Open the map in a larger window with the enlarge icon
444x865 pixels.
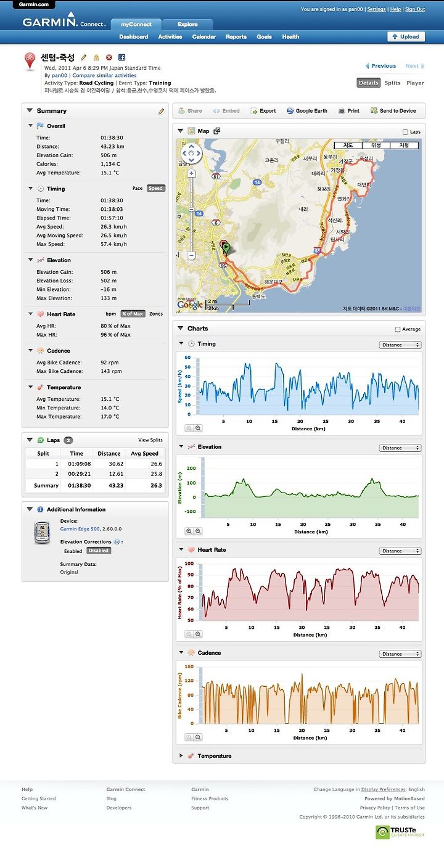point(216,131)
